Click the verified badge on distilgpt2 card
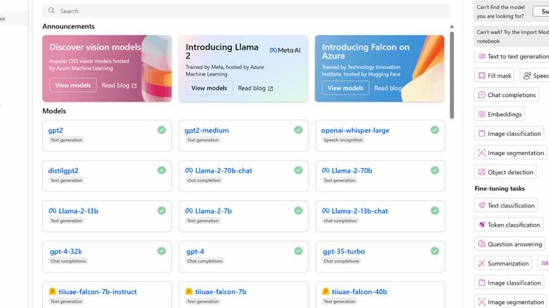The image size is (549, 308). 162,170
